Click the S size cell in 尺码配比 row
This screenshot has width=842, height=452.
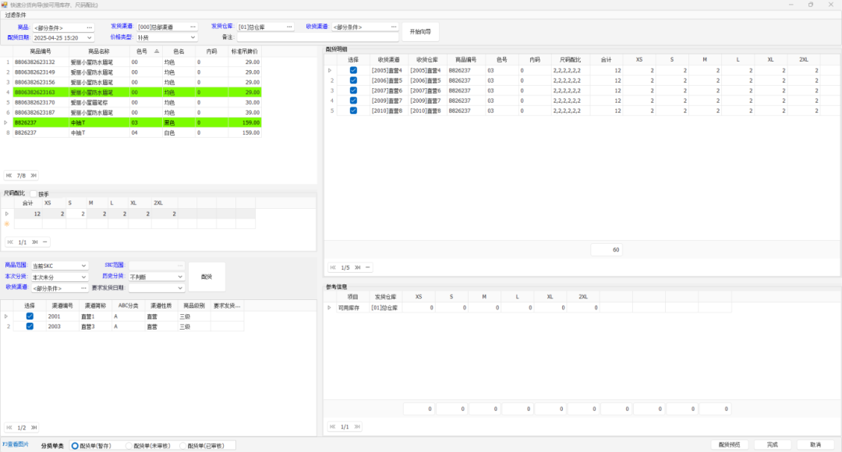pos(76,214)
